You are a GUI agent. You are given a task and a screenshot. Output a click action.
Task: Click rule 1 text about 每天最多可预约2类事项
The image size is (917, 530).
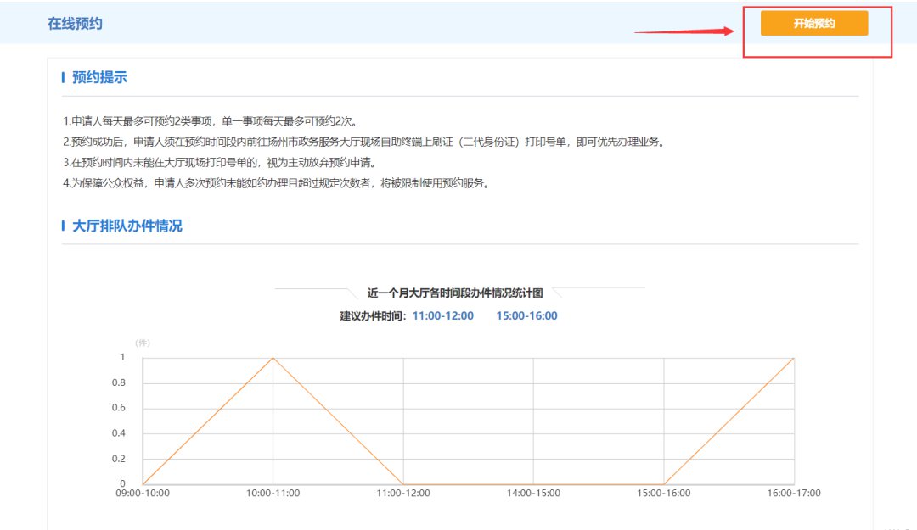click(x=216, y=121)
